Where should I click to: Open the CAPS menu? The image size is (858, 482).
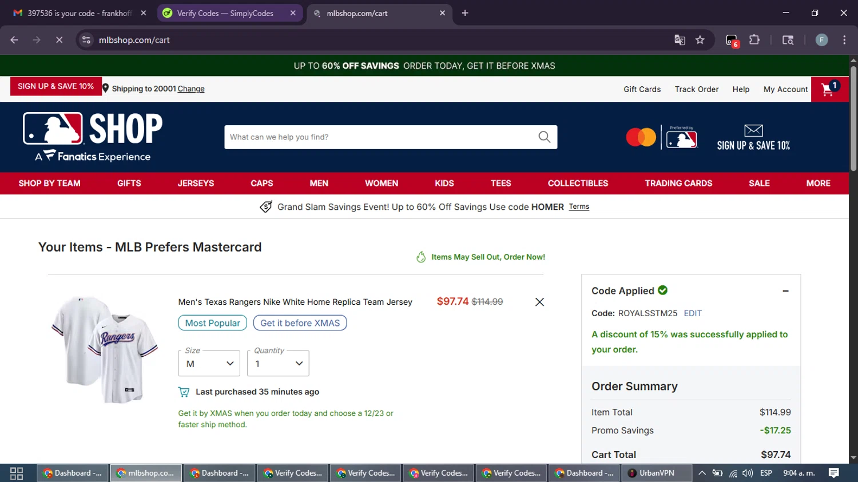[x=261, y=184]
